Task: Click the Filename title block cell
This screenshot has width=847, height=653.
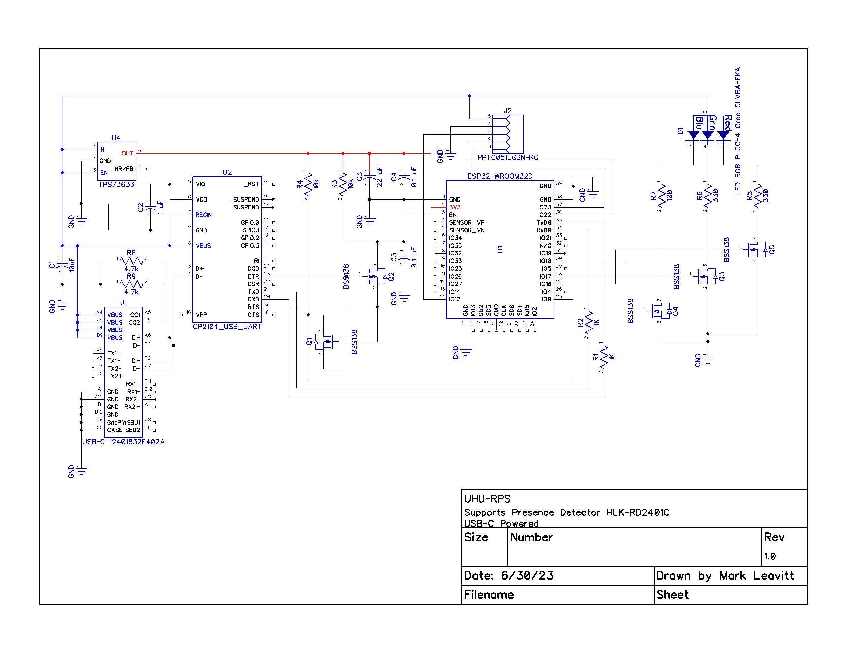Action: pos(489,595)
